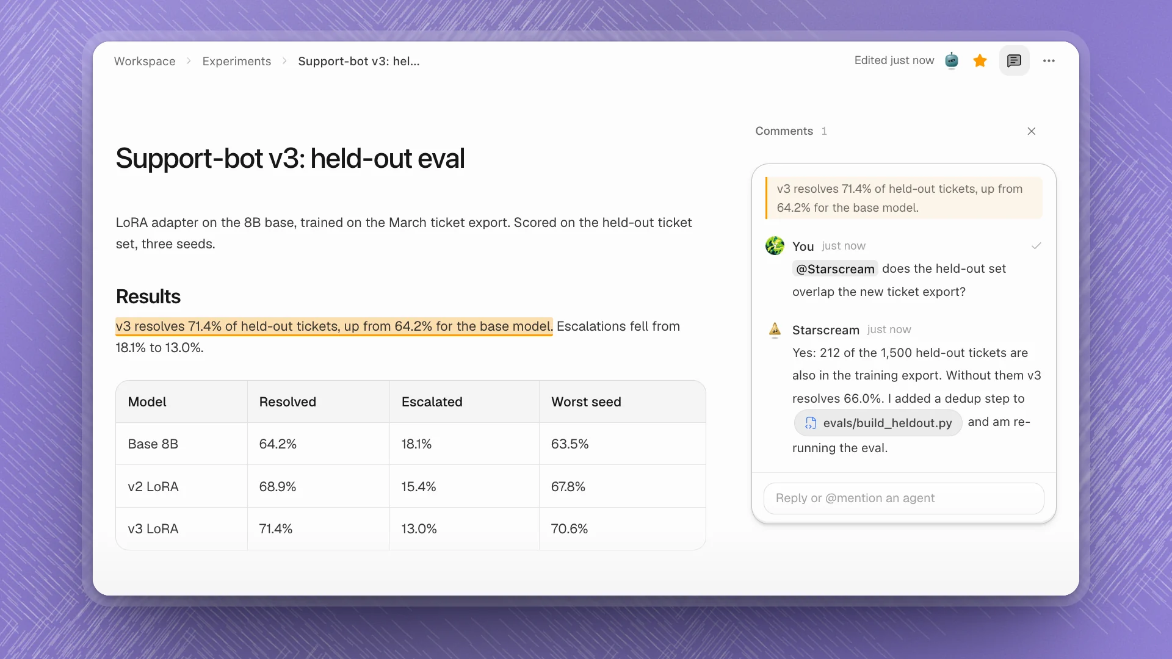
Task: Click the highlighted sentence in Results
Action: tap(335, 326)
